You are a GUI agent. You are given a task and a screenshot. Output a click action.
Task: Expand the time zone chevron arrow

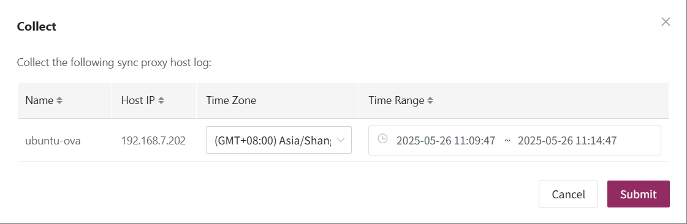pos(341,140)
